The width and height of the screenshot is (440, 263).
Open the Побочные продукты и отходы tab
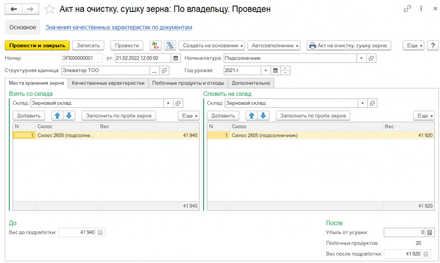(x=188, y=83)
